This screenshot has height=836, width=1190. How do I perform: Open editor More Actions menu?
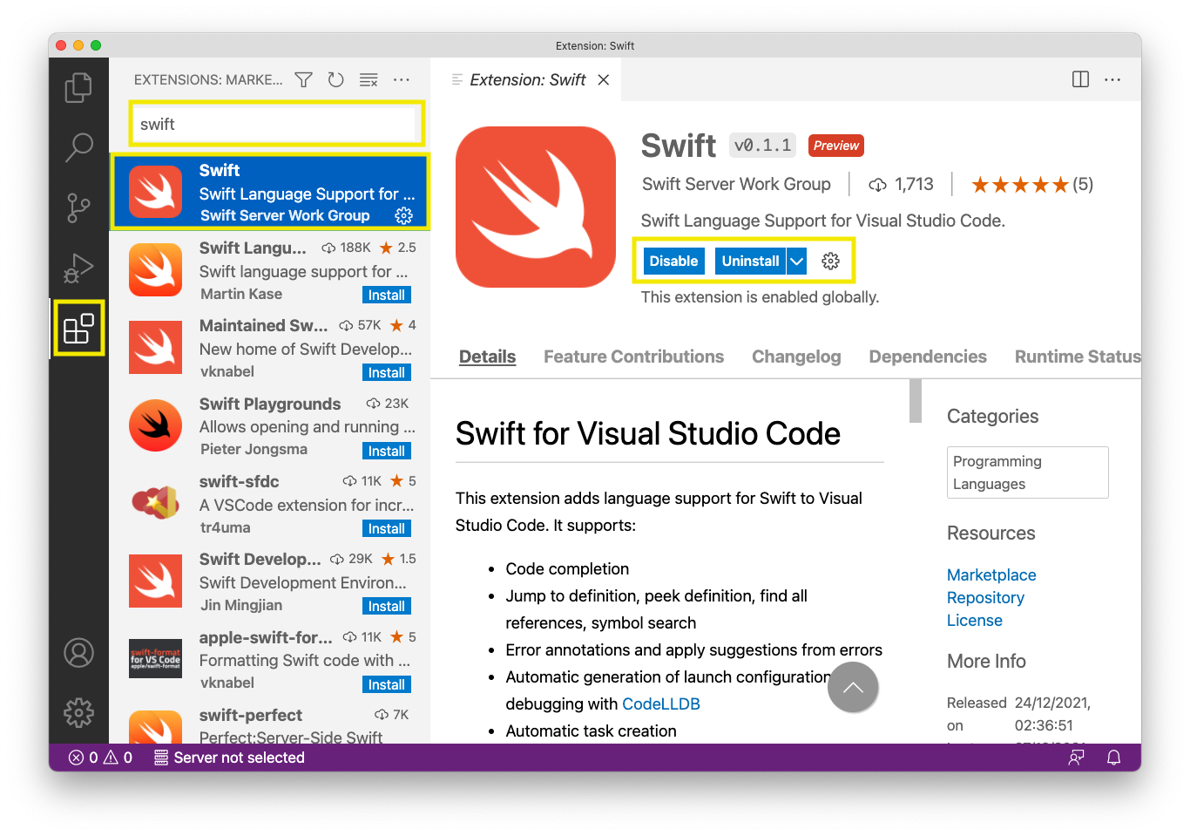tap(1112, 79)
